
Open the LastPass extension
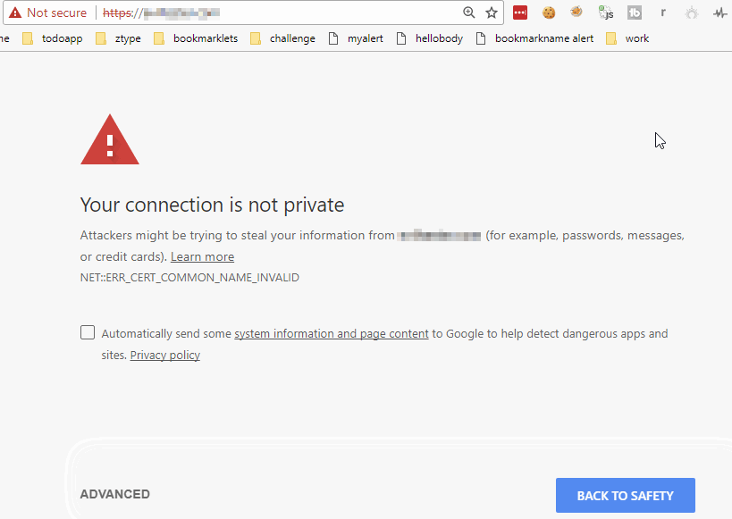pos(520,13)
